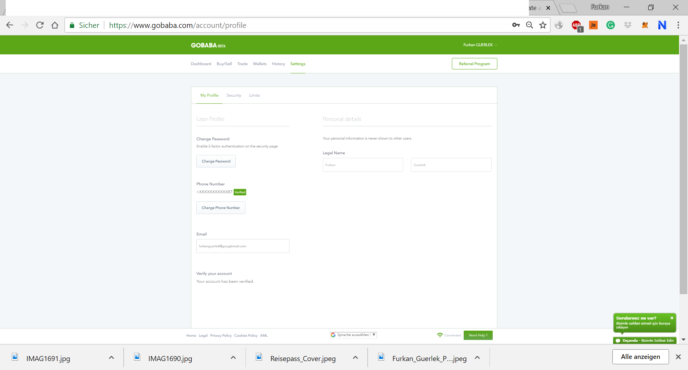Expand options for Reisepass_Cover.jpeg download

click(355, 357)
